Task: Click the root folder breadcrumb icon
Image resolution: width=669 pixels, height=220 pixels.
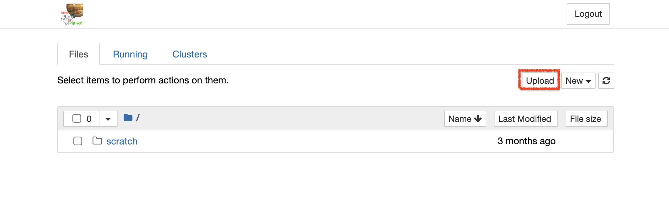Action: [x=128, y=118]
